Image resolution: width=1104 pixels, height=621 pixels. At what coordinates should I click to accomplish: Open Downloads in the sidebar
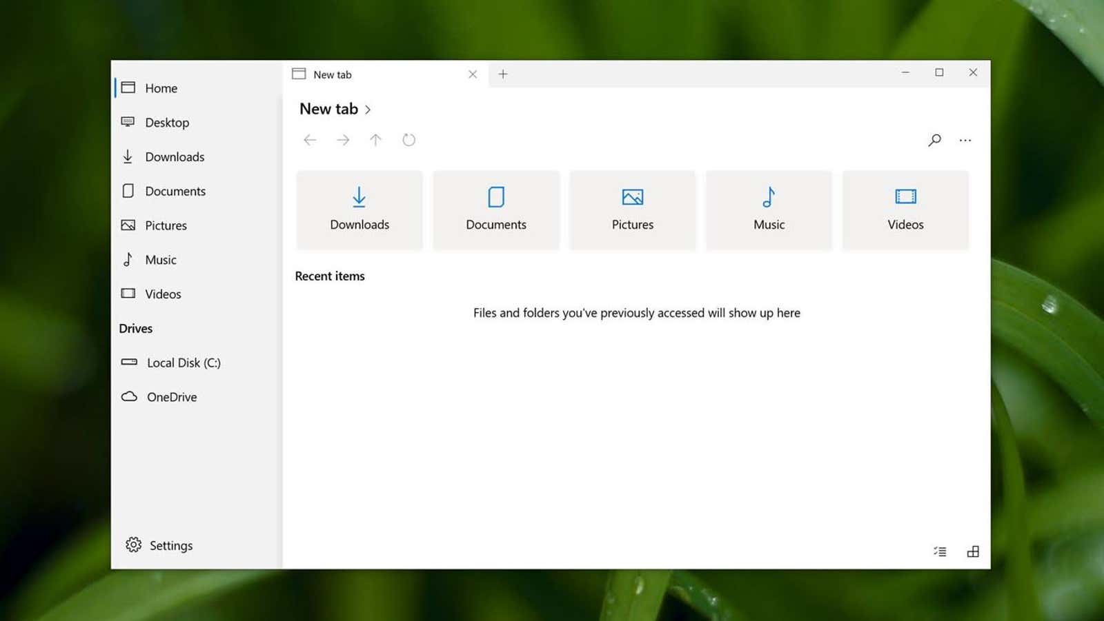point(197,157)
